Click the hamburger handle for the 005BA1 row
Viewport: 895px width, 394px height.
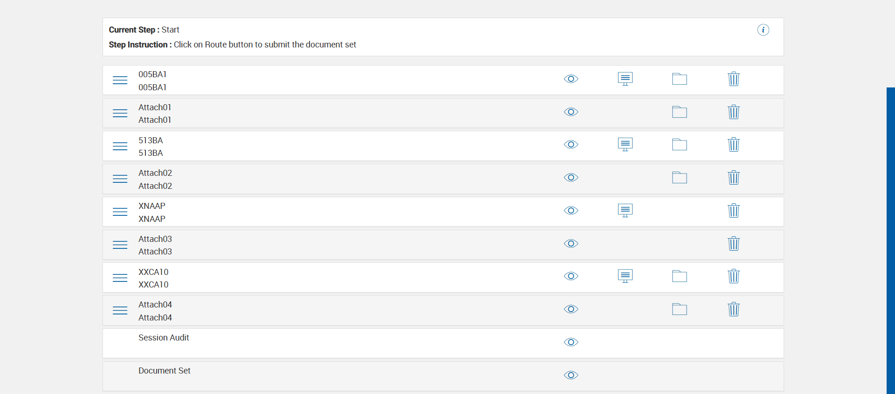coord(120,80)
